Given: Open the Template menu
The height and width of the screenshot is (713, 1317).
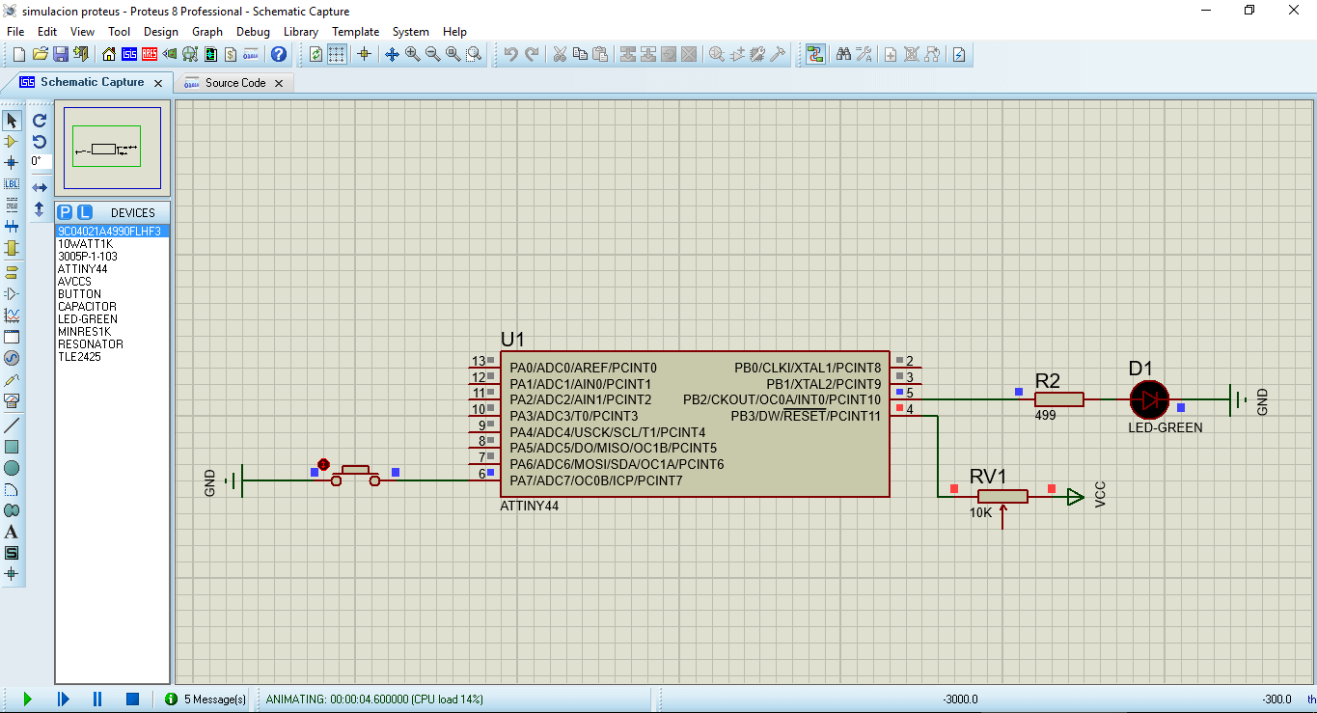Looking at the screenshot, I should 356,32.
